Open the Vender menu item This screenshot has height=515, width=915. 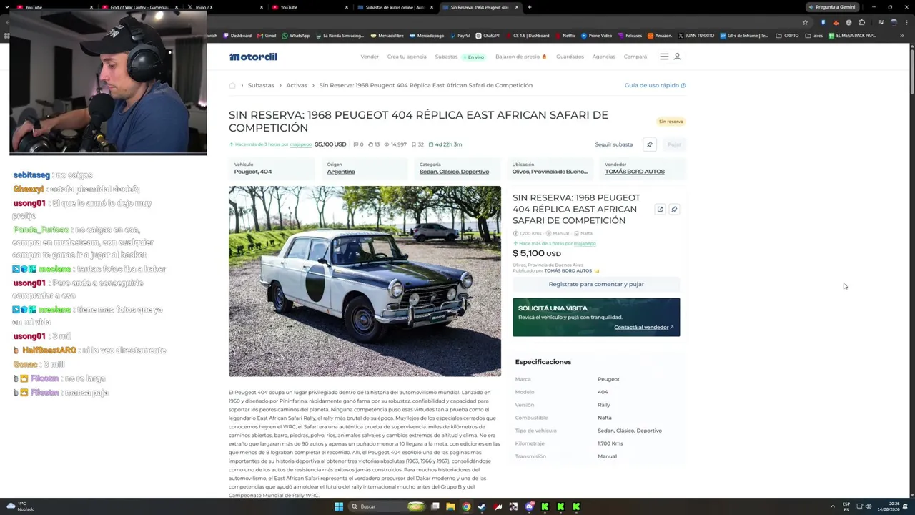point(370,57)
